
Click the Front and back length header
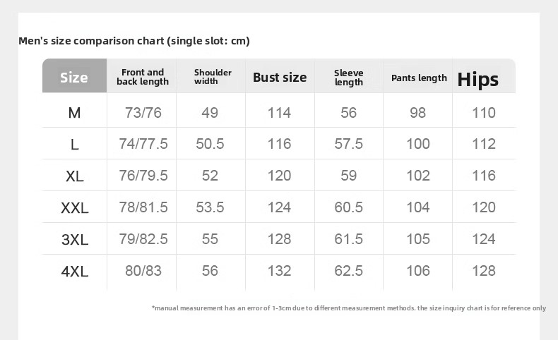[x=143, y=77]
